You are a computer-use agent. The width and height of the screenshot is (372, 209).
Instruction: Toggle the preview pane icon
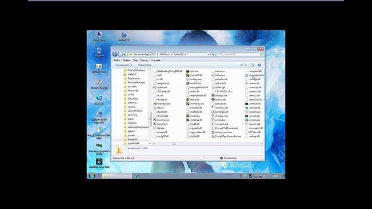252,65
